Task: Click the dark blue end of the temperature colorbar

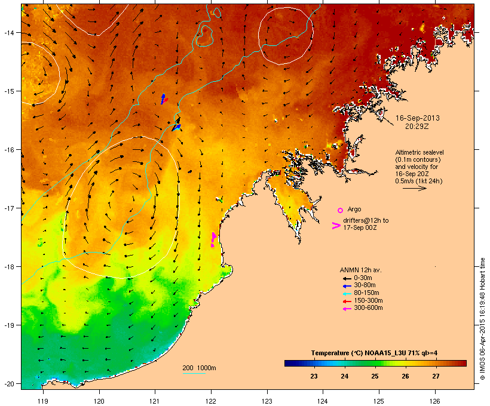Action: tap(289, 363)
